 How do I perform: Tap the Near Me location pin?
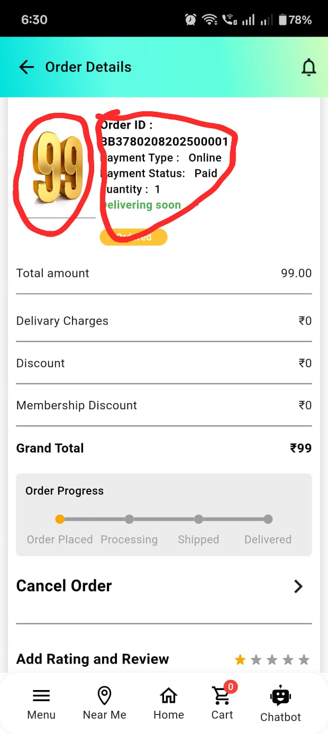(x=104, y=695)
